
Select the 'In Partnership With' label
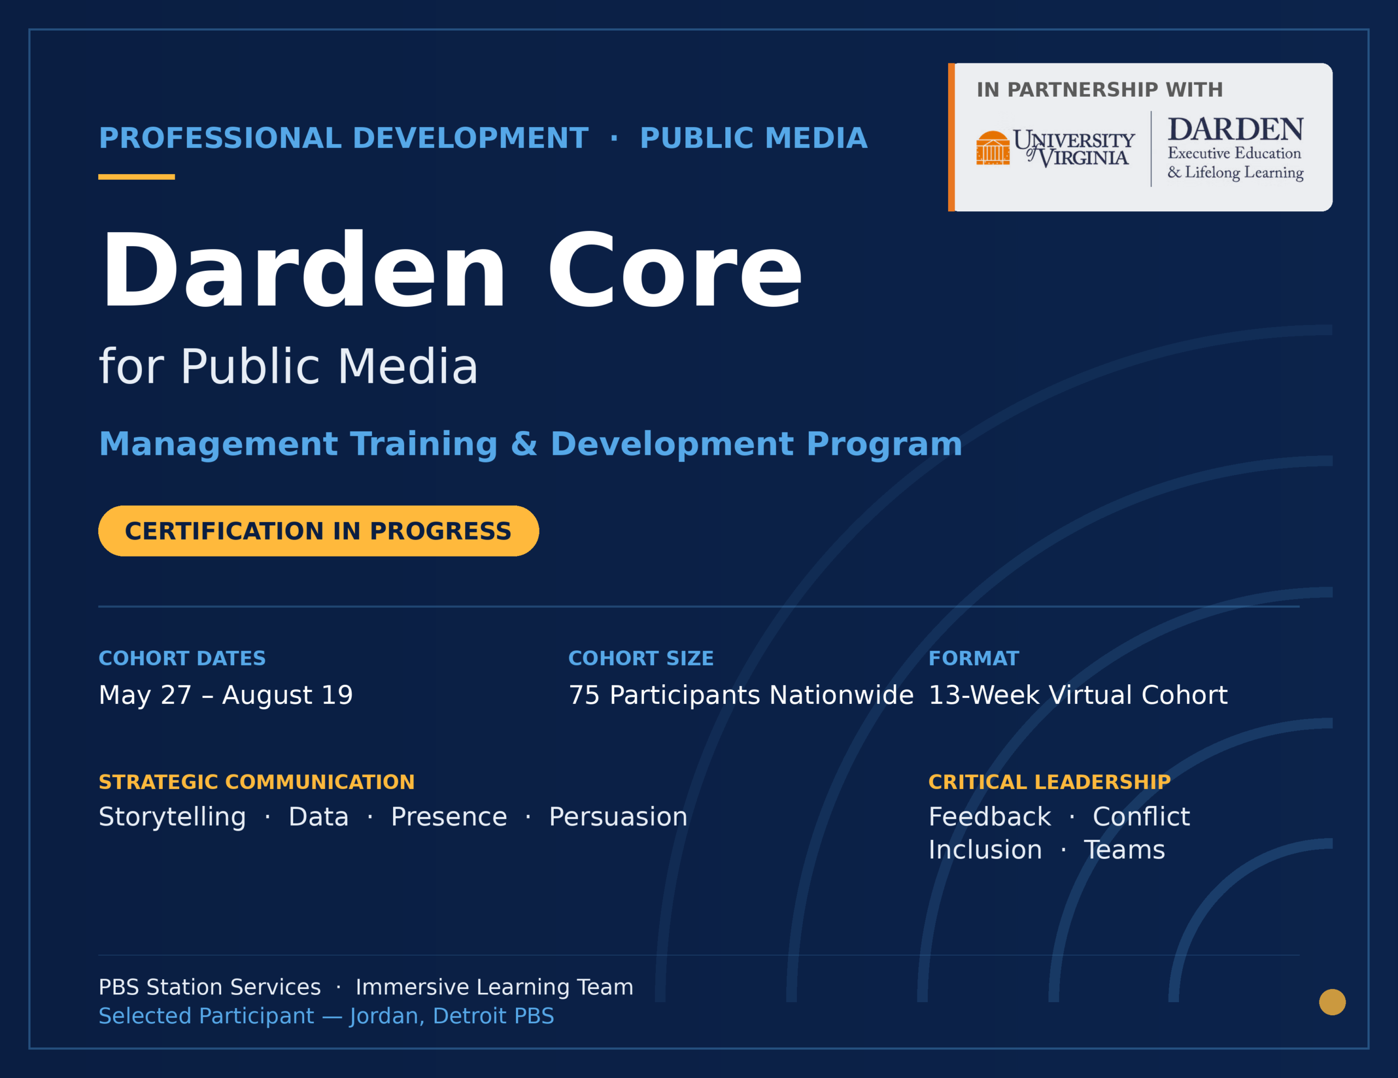pos(1100,90)
